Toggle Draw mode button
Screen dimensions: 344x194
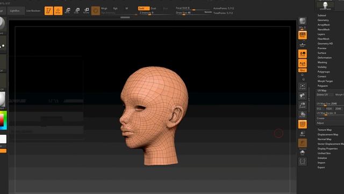click(58, 11)
